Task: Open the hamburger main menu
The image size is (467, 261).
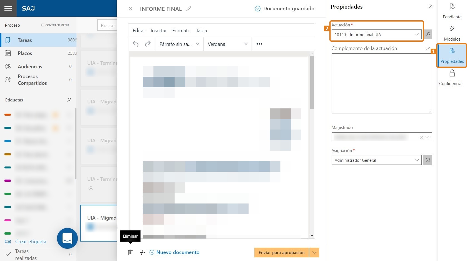Action: tap(8, 8)
